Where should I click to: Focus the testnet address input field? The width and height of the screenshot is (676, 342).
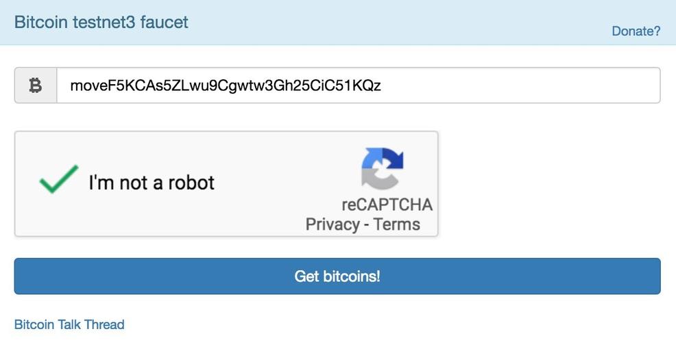(358, 85)
